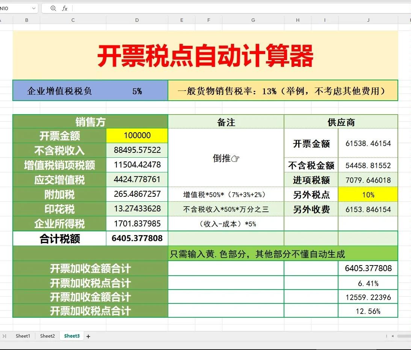
Task: Select the yellow 10% extra tax point cell
Action: tap(368, 195)
